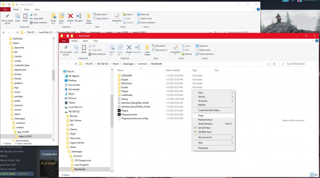Click the New folder icon in BlackDeath window
This screenshot has width=320, height=178.
(x=147, y=50)
